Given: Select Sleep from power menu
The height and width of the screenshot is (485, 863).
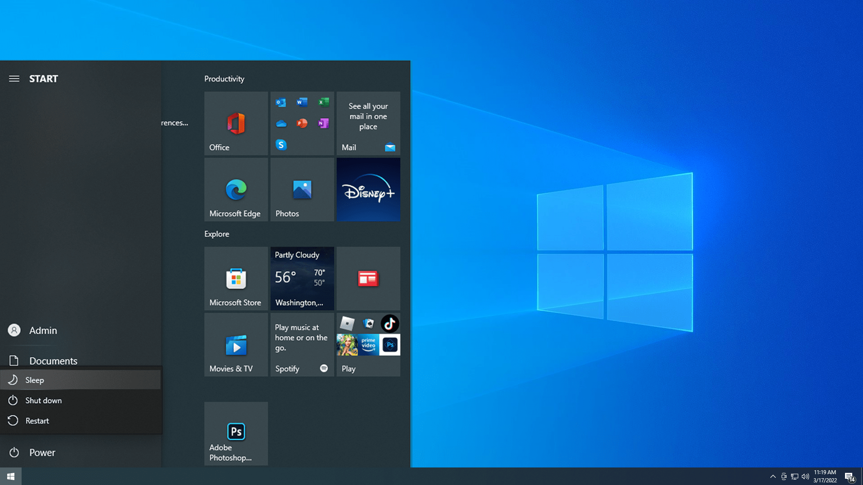Looking at the screenshot, I should coord(35,380).
